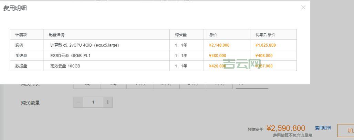
Task: Click the ESSD云盘 40GiB PL1 detail
Action: (x=70, y=56)
